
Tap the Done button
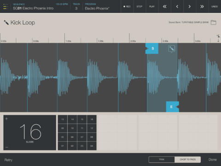(213, 160)
